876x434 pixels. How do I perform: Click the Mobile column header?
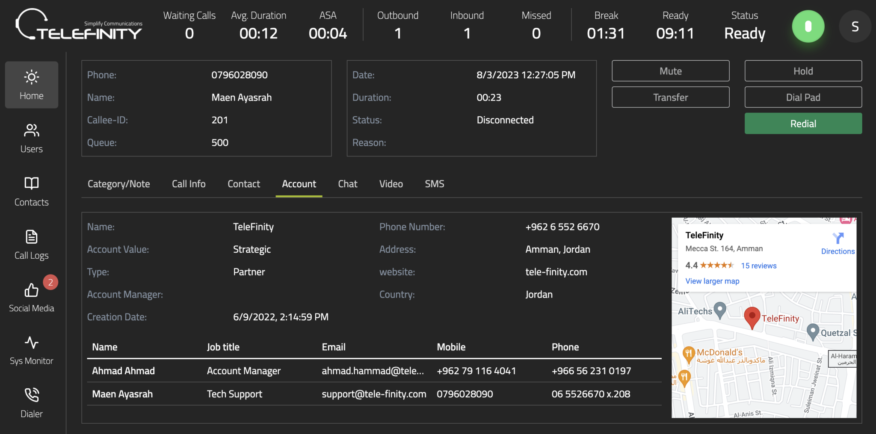point(451,347)
